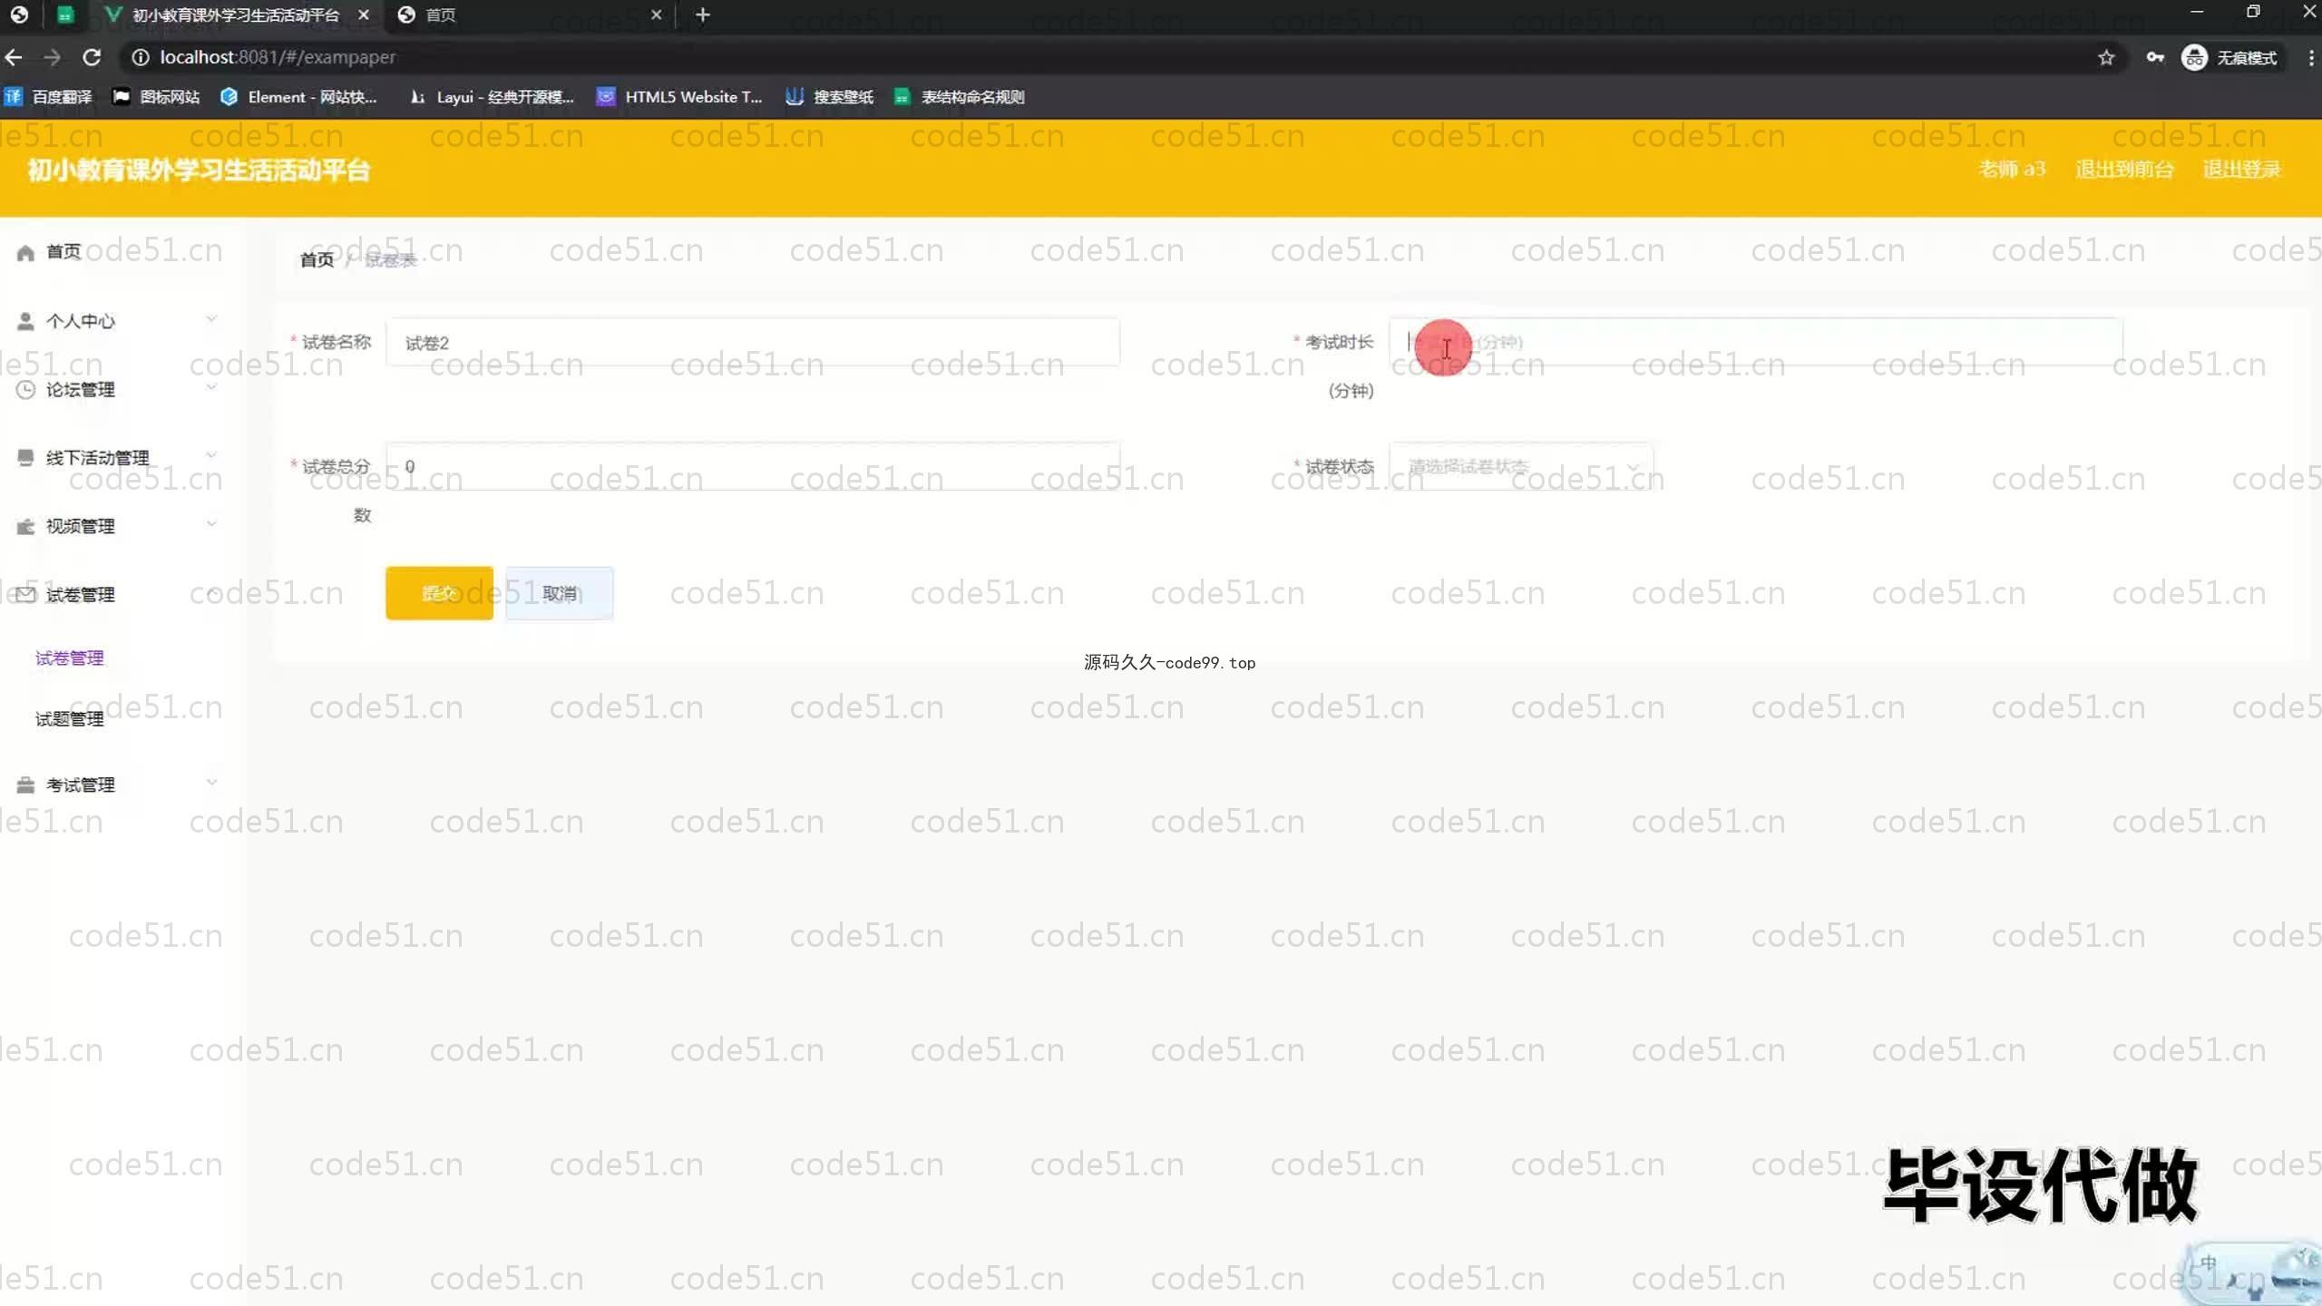The height and width of the screenshot is (1306, 2322).
Task: Switch to the 首页 browser tab
Action: tap(531, 15)
